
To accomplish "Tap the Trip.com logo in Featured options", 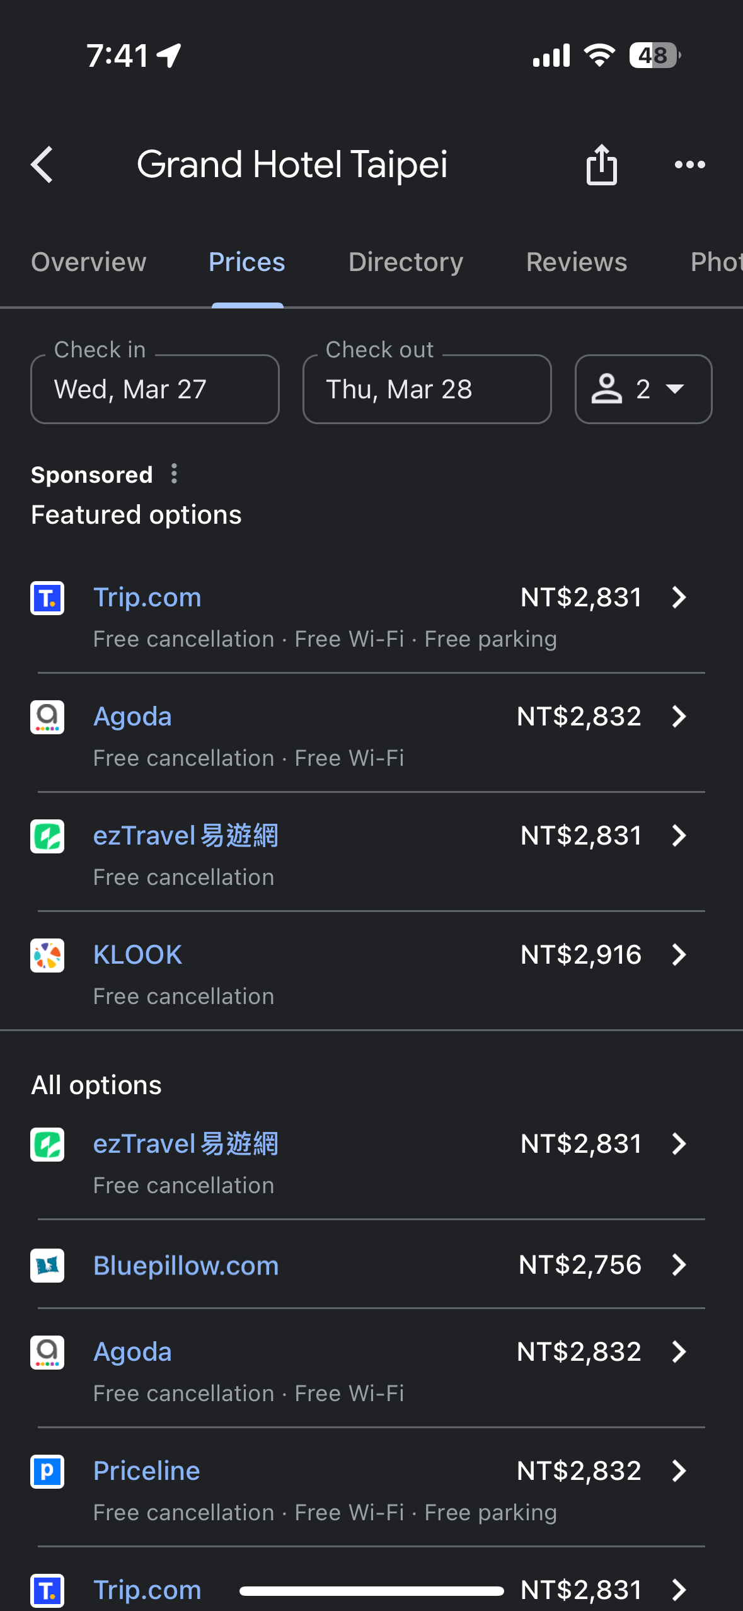I will (47, 598).
